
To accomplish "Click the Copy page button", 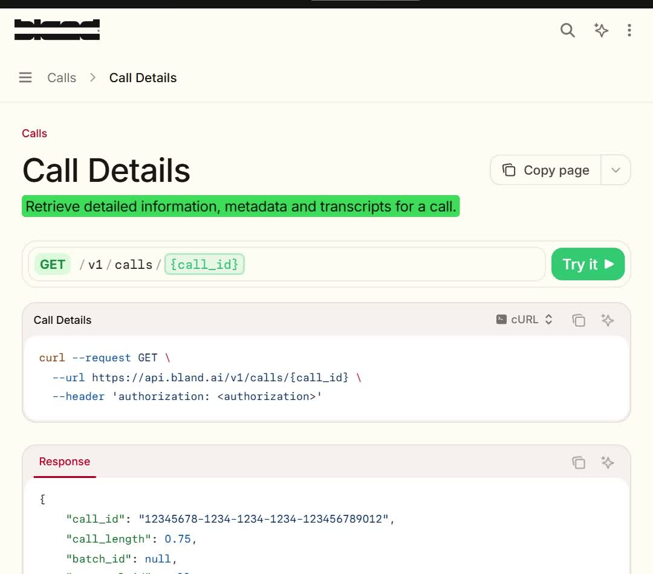I will point(545,170).
